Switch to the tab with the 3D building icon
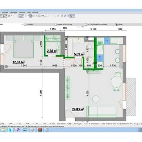 (120, 24)
